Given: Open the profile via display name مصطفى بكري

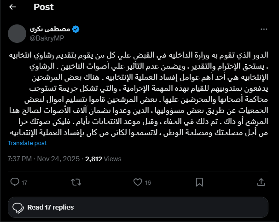Looking at the screenshot, I should click(x=52, y=29).
